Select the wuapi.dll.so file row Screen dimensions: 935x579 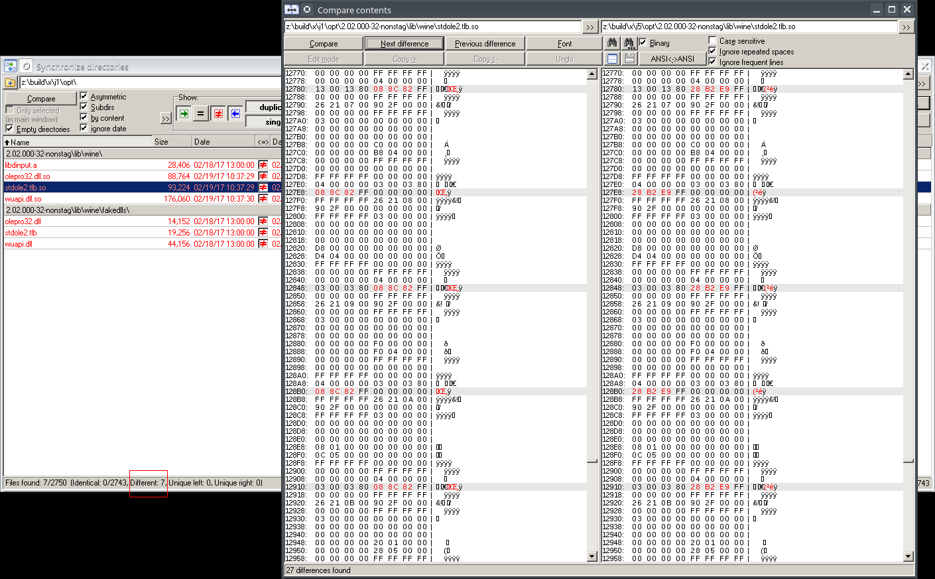pyautogui.click(x=23, y=199)
